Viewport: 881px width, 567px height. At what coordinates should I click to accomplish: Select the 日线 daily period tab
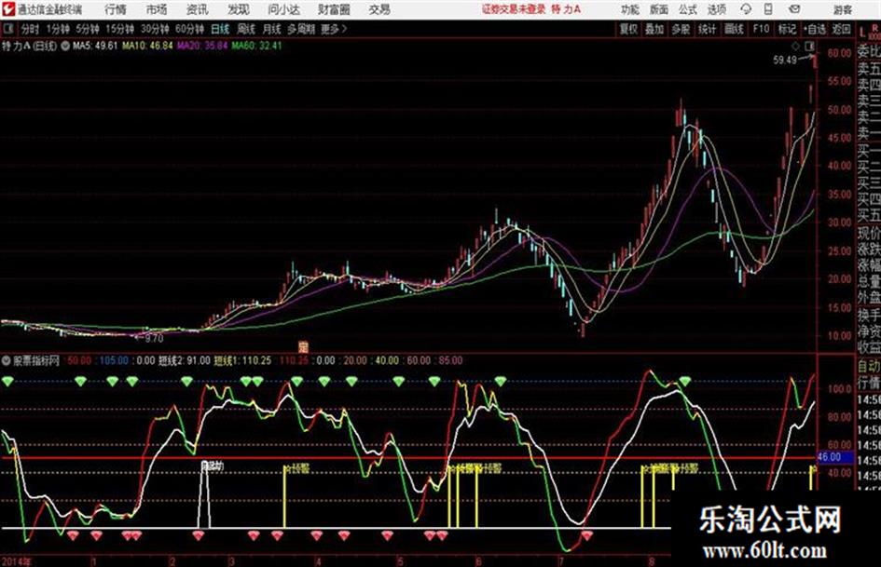[220, 29]
